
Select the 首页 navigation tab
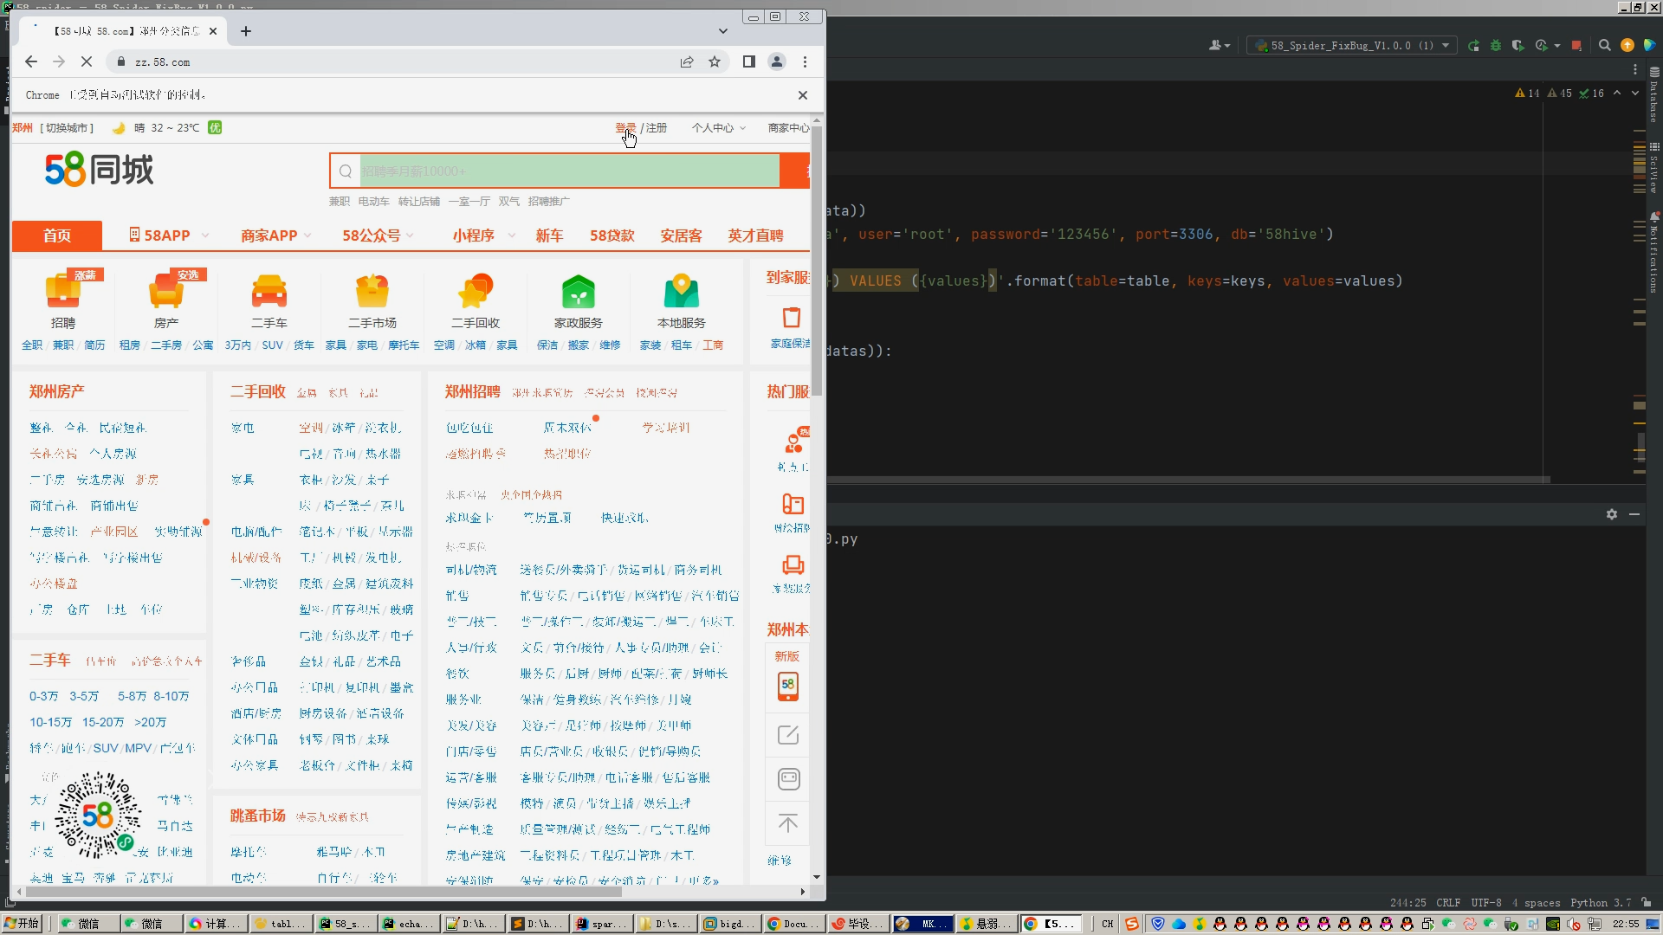coord(57,235)
